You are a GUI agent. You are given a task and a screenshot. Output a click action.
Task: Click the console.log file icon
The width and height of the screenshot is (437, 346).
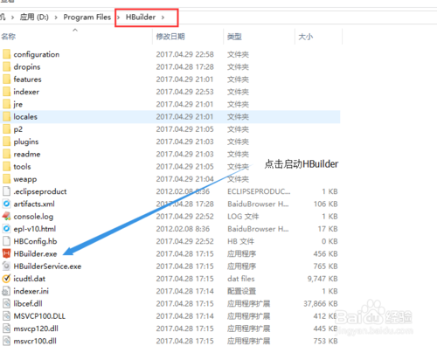6,216
